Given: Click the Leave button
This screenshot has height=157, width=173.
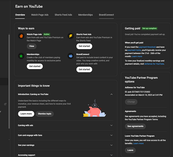Looking at the screenshot, I should 130,150.
